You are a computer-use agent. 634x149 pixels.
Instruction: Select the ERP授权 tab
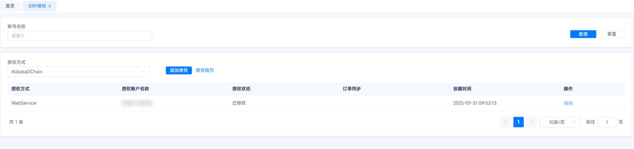37,6
